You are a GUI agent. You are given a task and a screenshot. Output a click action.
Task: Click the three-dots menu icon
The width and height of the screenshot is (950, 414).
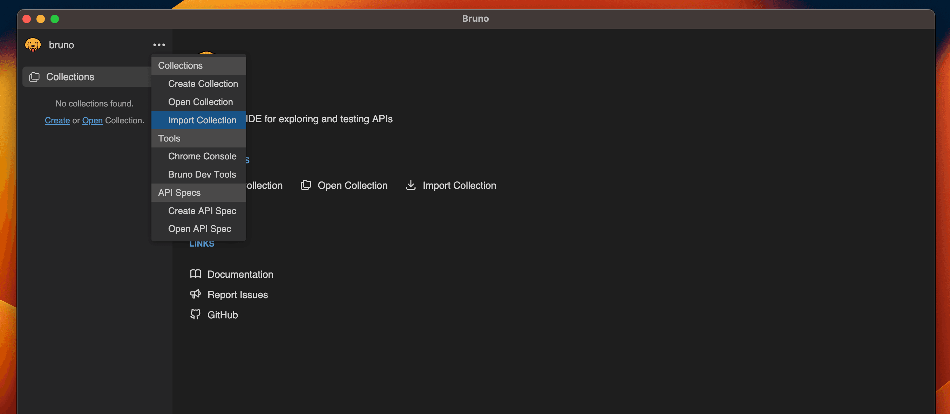coord(159,45)
